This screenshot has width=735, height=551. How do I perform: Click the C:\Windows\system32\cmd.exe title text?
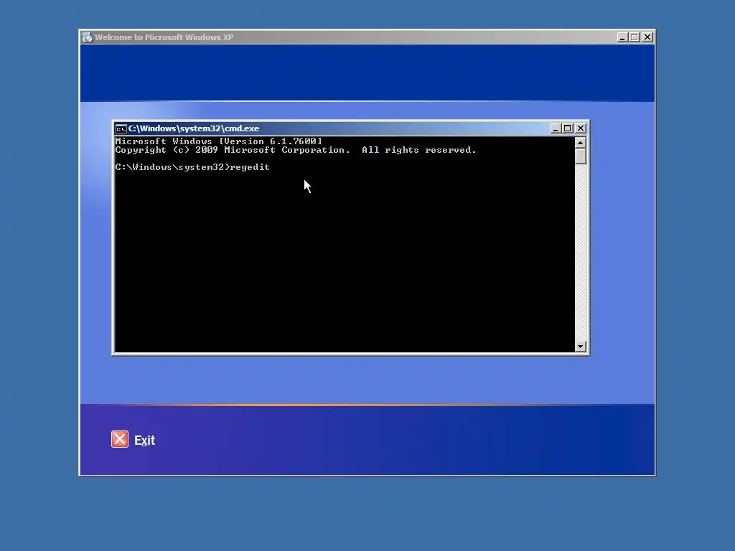[x=194, y=128]
